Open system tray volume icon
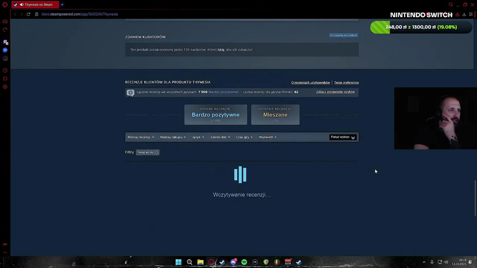477x268 pixels. [x=446, y=262]
